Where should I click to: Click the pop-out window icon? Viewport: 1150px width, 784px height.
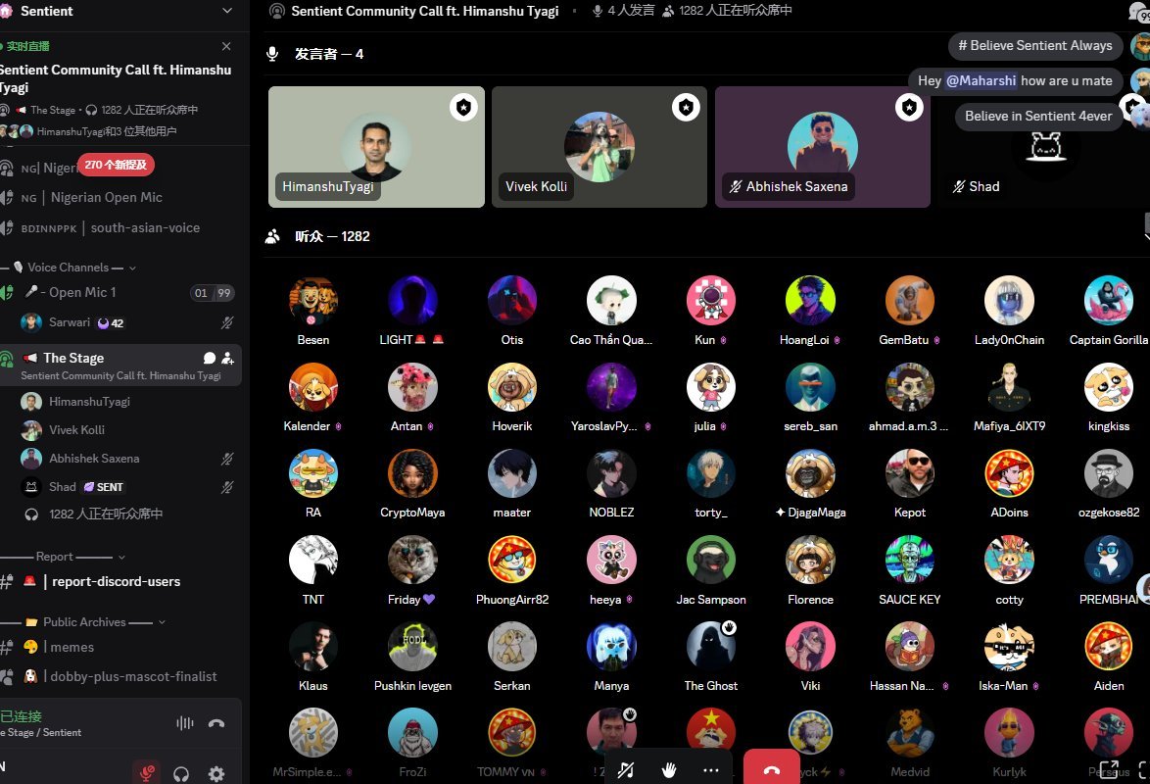coord(1109,770)
